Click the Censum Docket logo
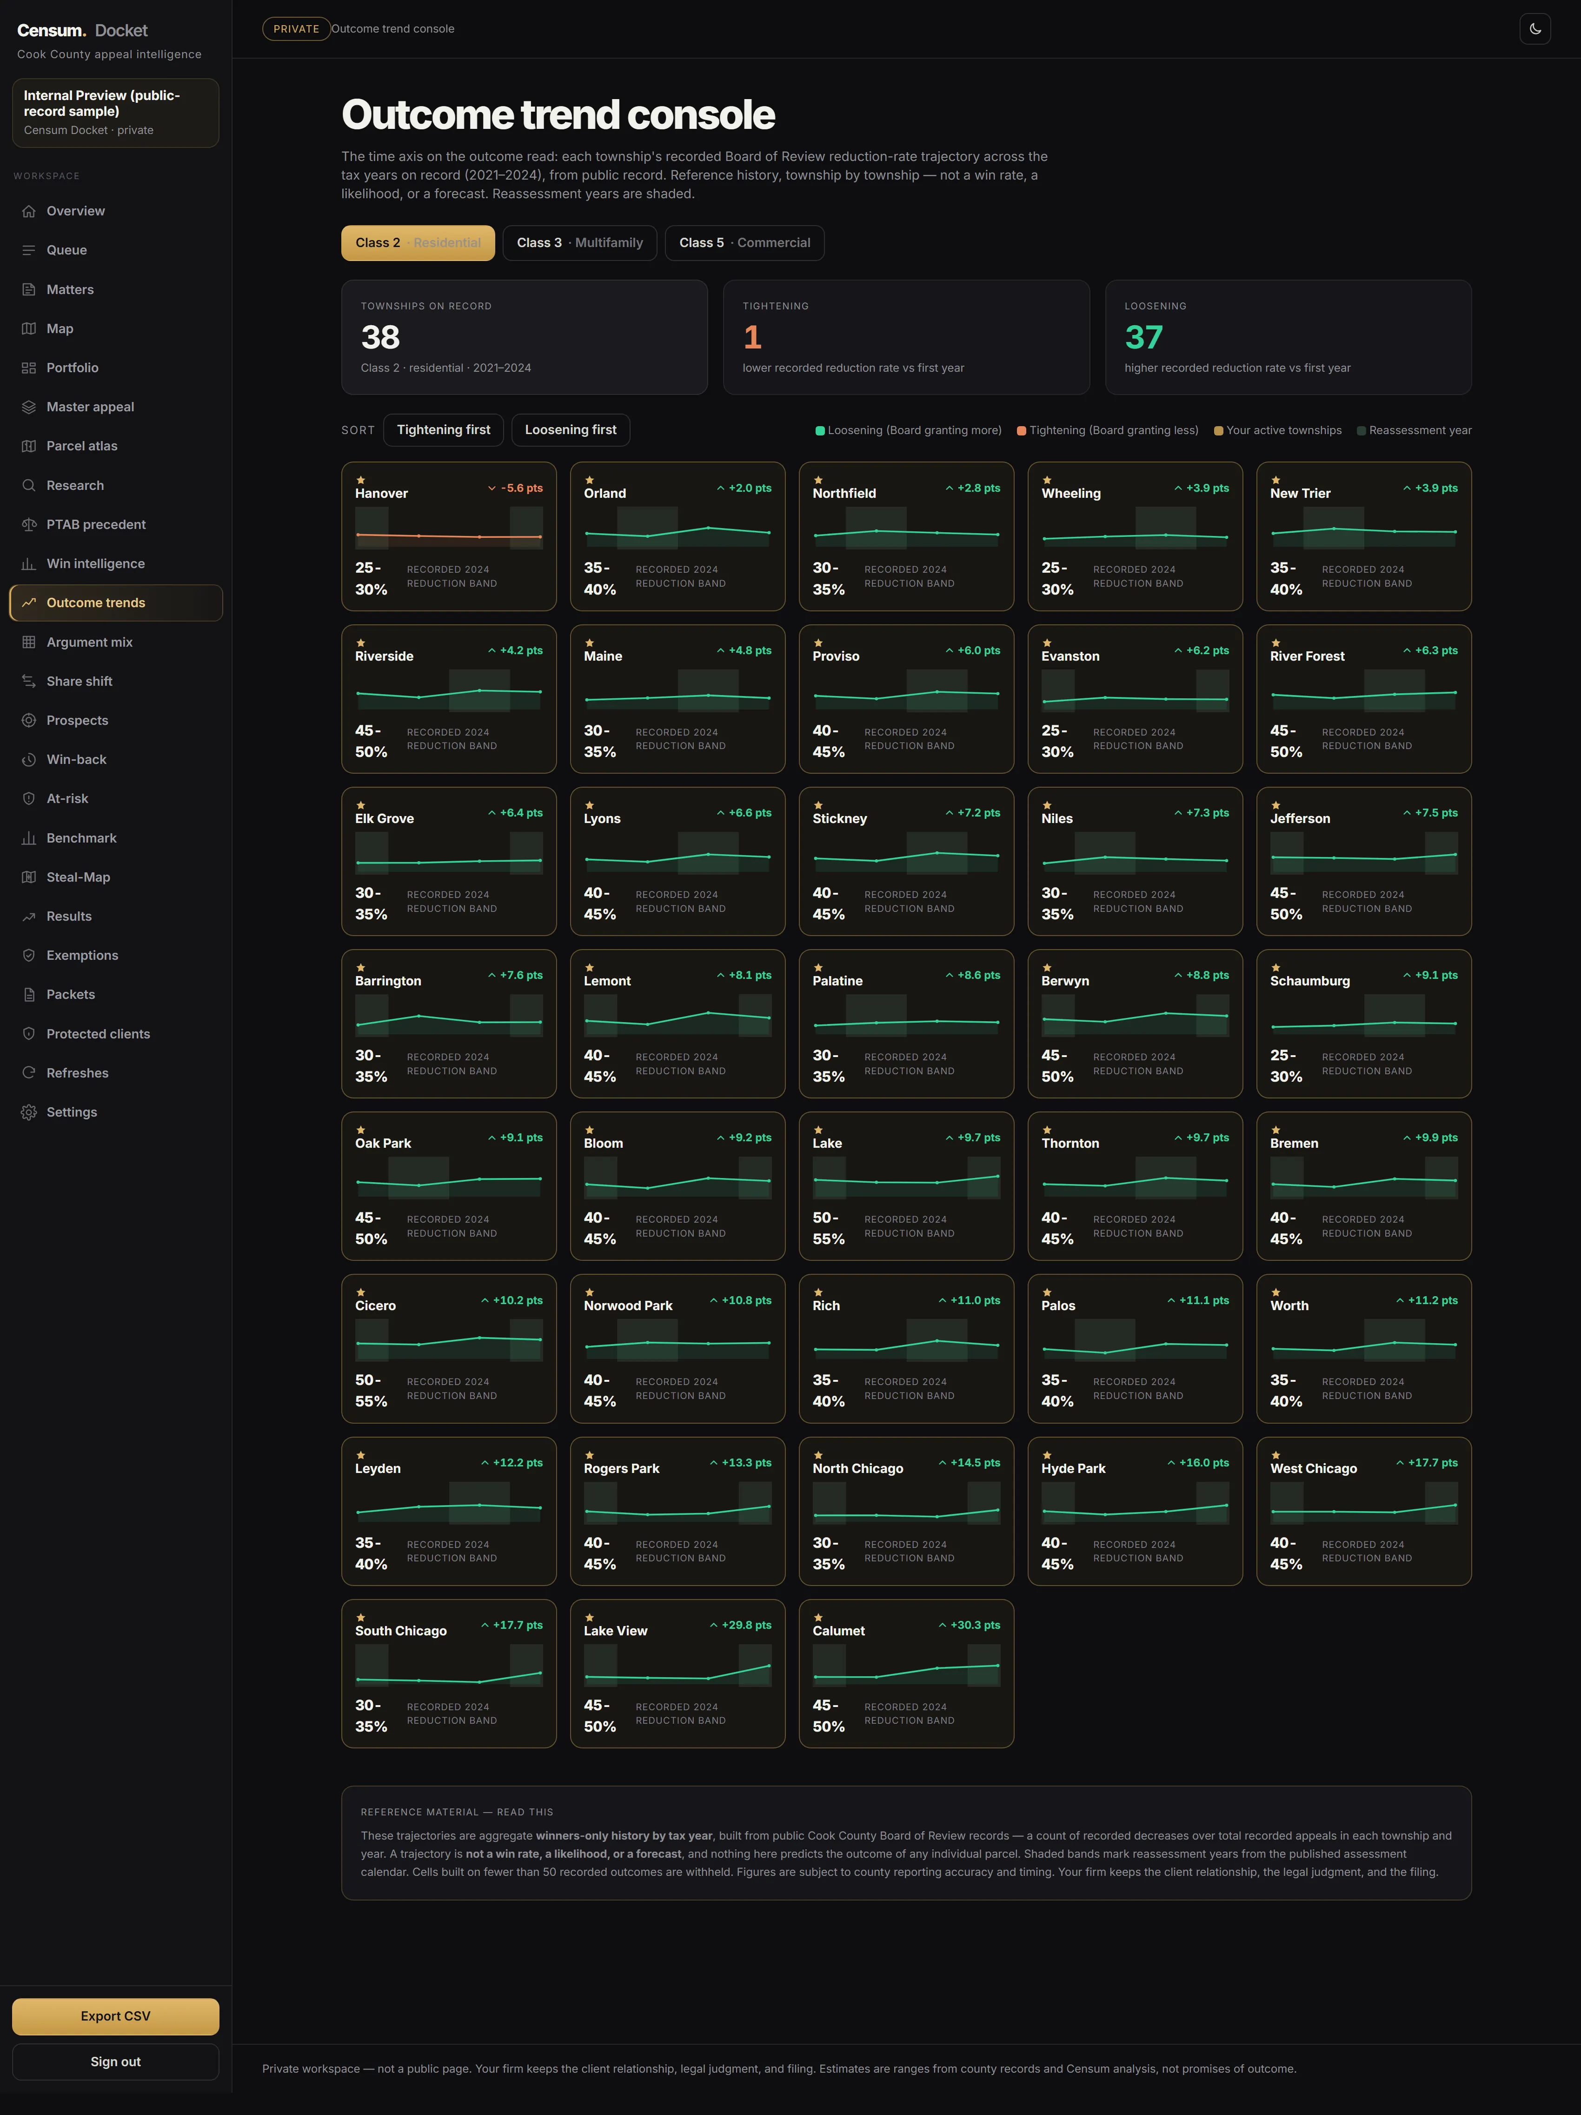The height and width of the screenshot is (2115, 1581). (82, 31)
